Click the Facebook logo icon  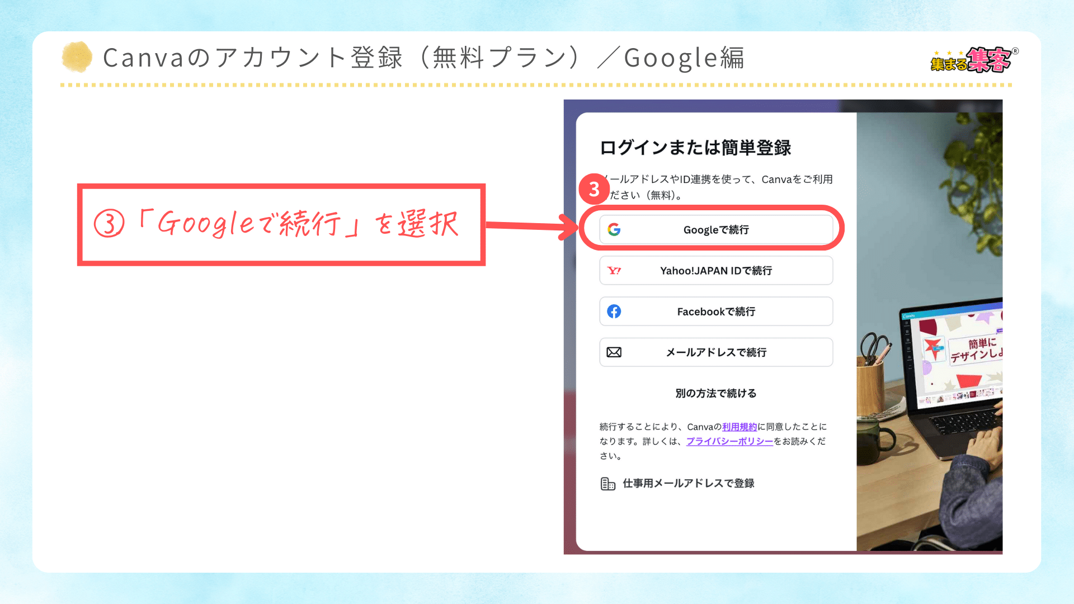(614, 312)
